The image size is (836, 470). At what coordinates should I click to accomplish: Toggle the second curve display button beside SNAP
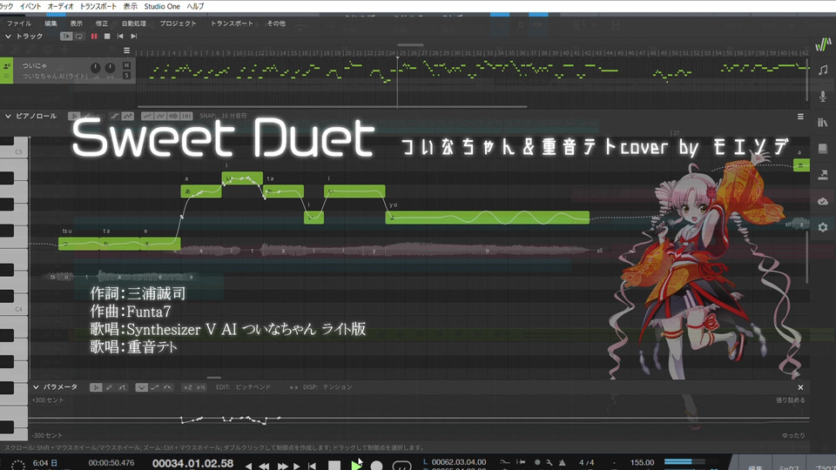coord(160,116)
